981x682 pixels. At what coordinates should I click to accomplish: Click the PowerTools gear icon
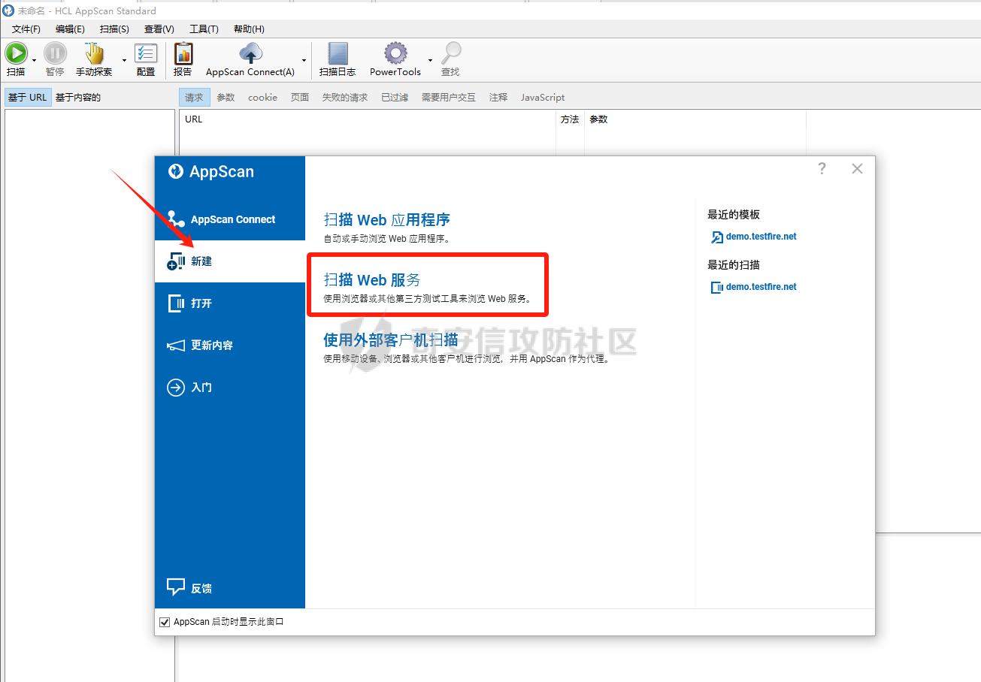(395, 53)
